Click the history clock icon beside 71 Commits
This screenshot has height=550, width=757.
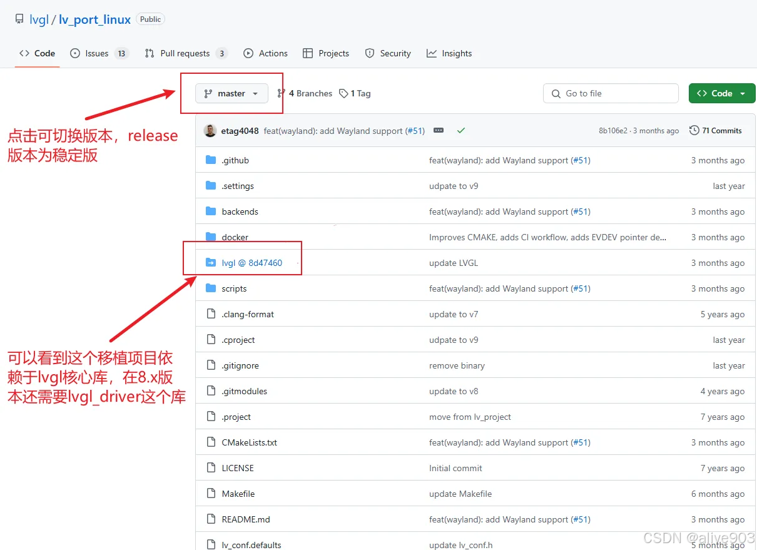694,131
